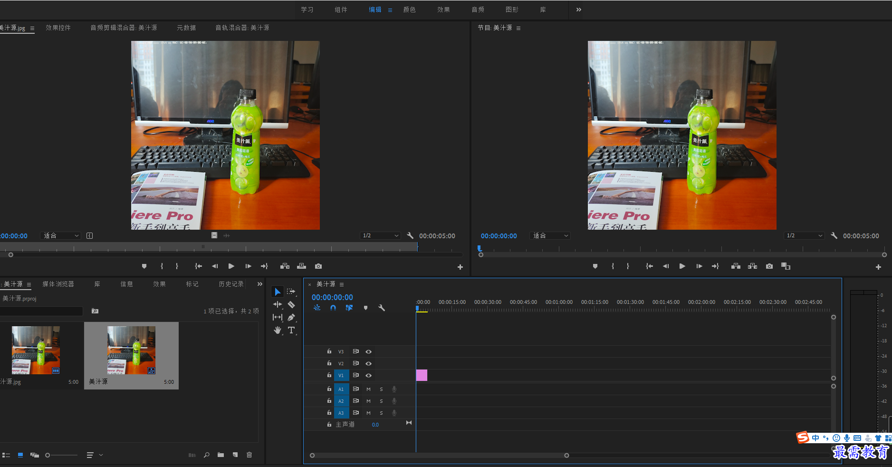Click Insert button in Source monitor

click(x=285, y=266)
